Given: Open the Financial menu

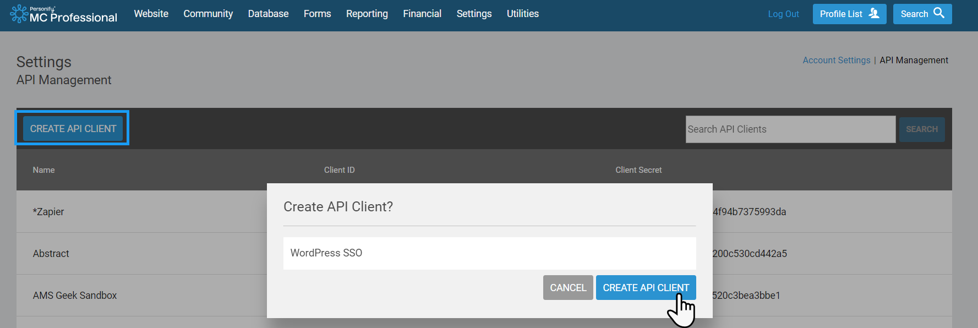Looking at the screenshot, I should 422,14.
